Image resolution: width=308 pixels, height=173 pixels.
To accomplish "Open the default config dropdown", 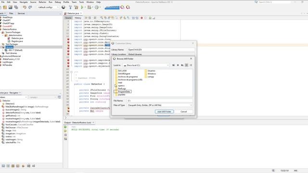I will click(x=48, y=7).
